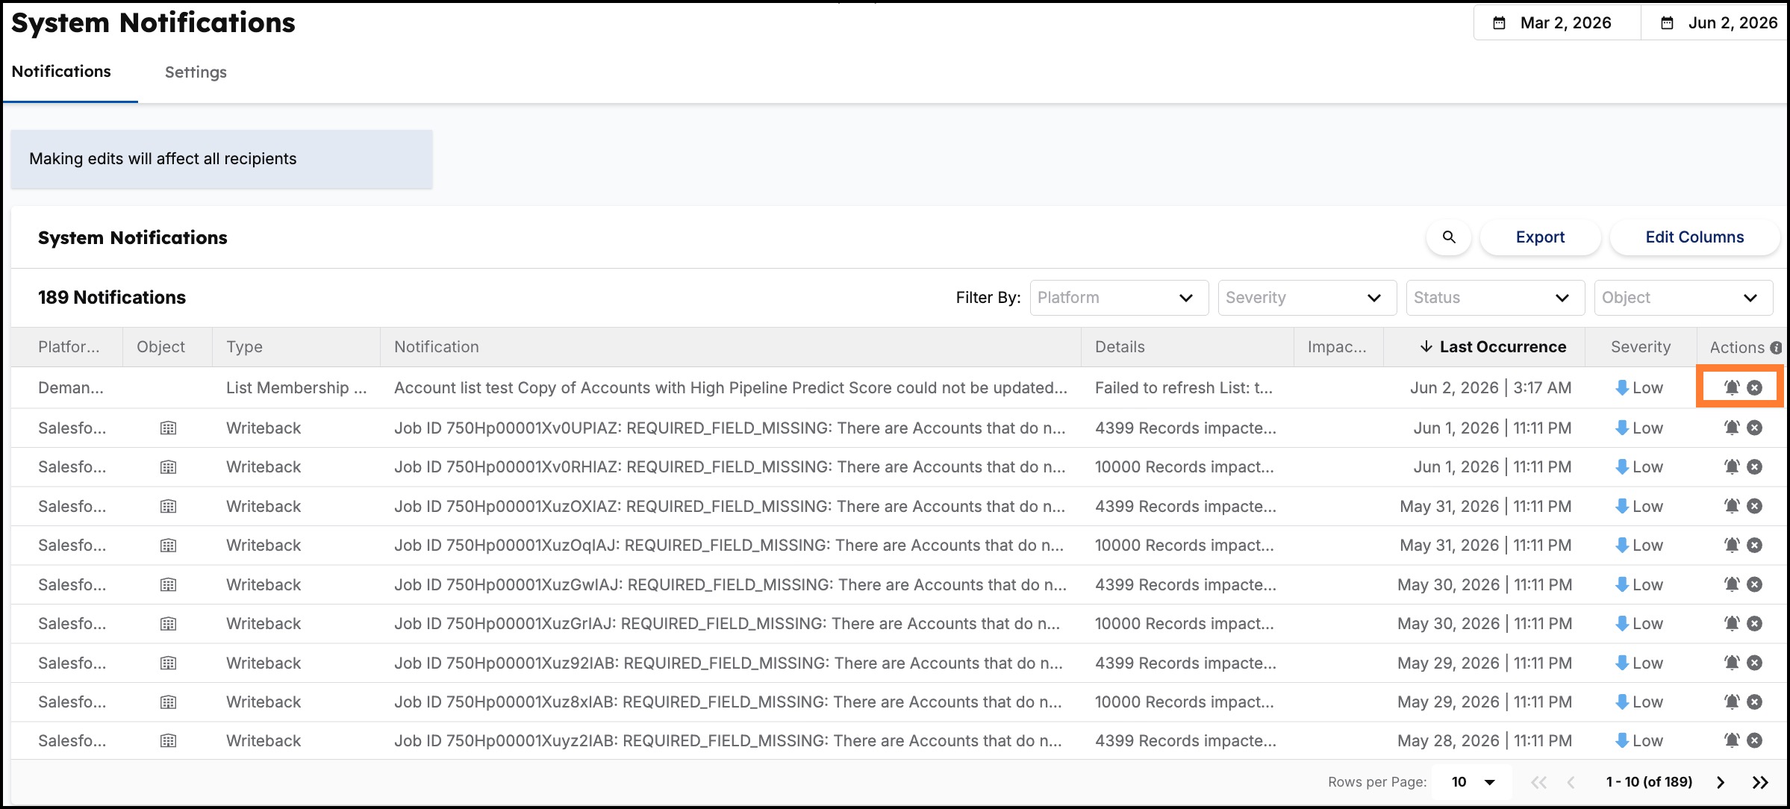
Task: Jump to the last page of notifications
Action: (x=1760, y=782)
